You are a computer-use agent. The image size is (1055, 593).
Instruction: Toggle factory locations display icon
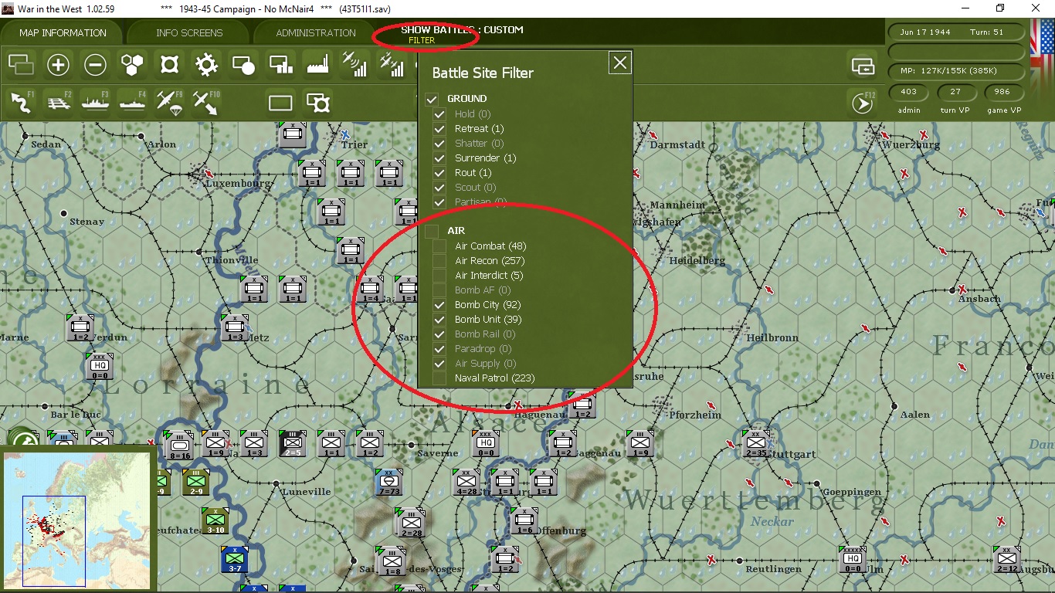pos(317,65)
